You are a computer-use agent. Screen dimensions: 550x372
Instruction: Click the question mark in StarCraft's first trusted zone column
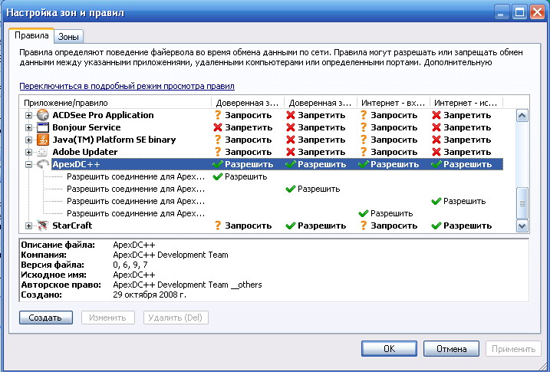[218, 226]
